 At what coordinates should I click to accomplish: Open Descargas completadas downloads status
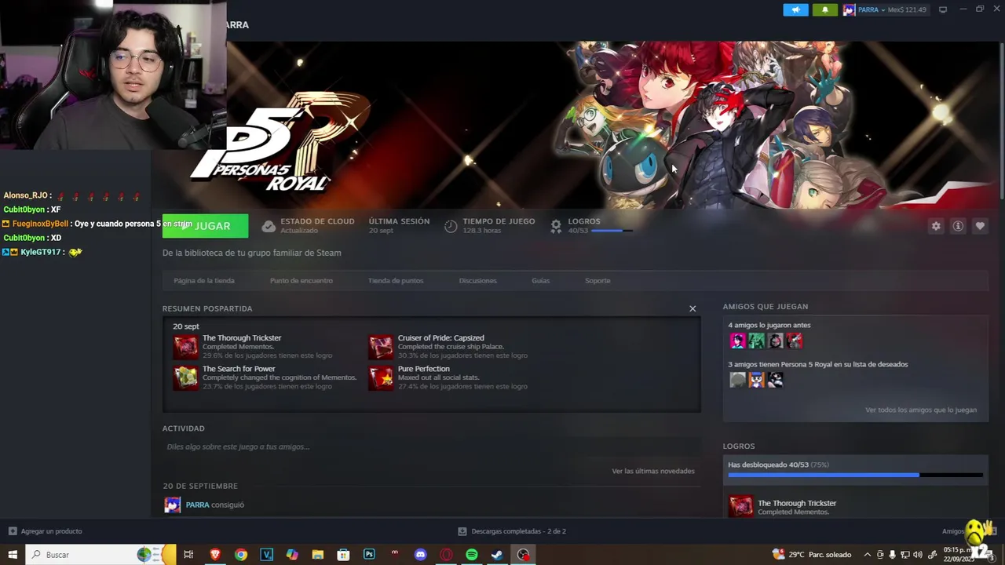point(512,531)
